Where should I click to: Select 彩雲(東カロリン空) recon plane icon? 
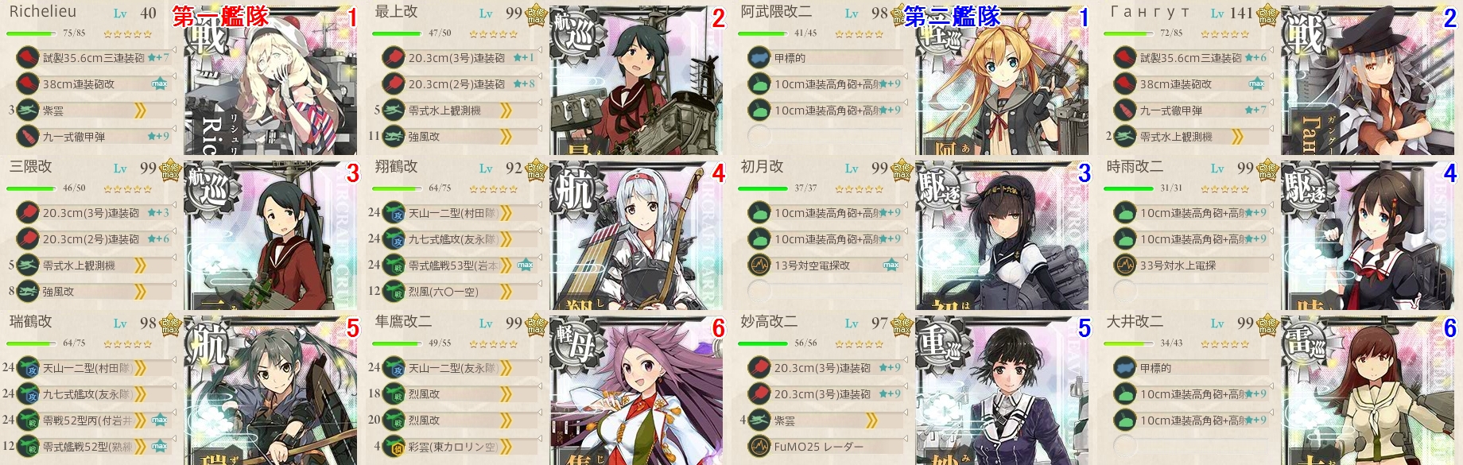(394, 447)
